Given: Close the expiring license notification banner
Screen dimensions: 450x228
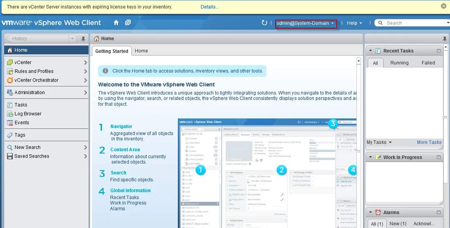Looking at the screenshot, I should (444, 6).
